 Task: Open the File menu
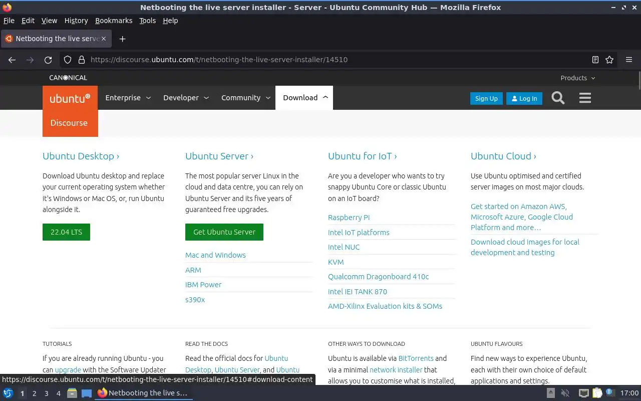(9, 21)
